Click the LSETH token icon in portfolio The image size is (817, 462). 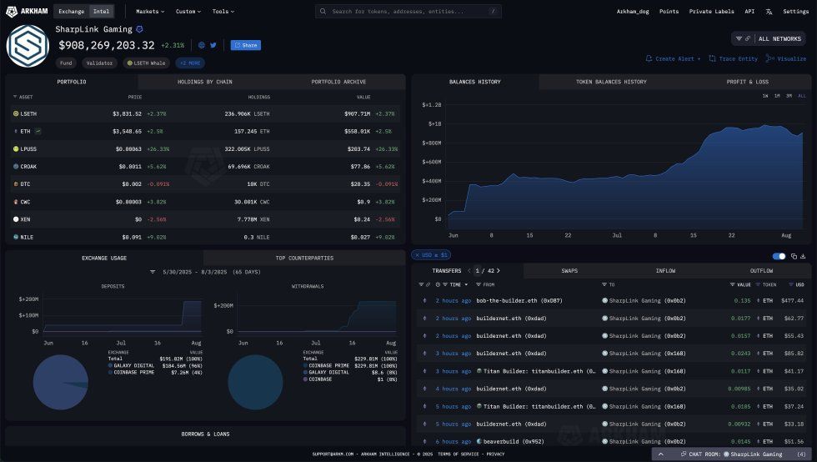16,113
